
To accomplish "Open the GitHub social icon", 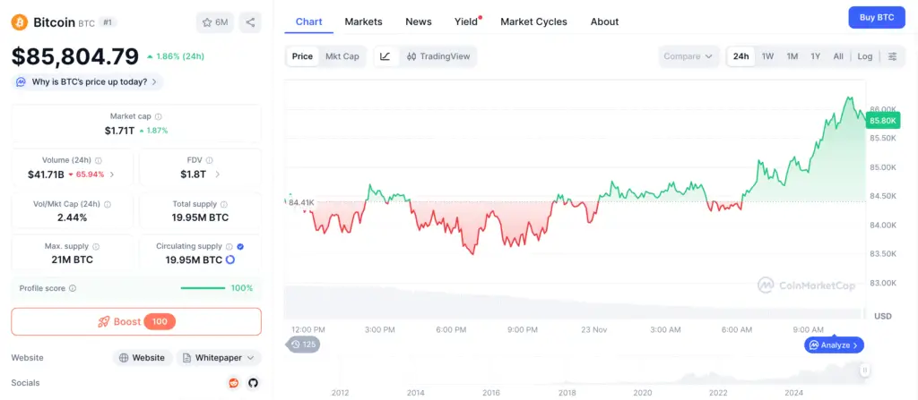I will point(253,383).
